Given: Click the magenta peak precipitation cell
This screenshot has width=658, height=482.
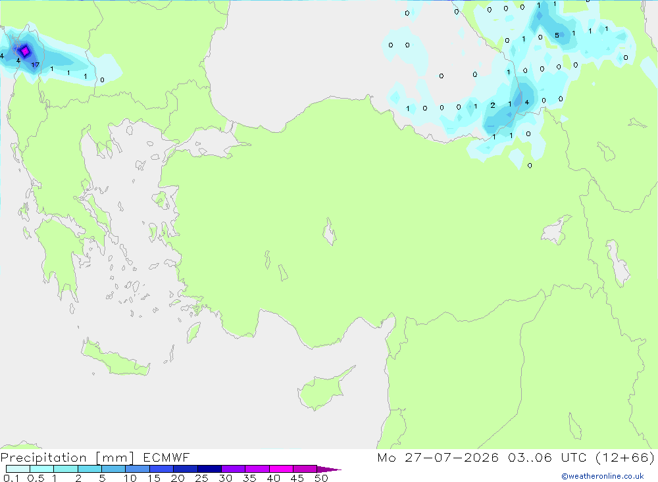Looking at the screenshot, I should (x=25, y=51).
